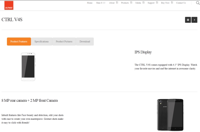The height and width of the screenshot is (132, 200).
Task: Expand the Buy Now submenu arrow
Action: [172, 3]
